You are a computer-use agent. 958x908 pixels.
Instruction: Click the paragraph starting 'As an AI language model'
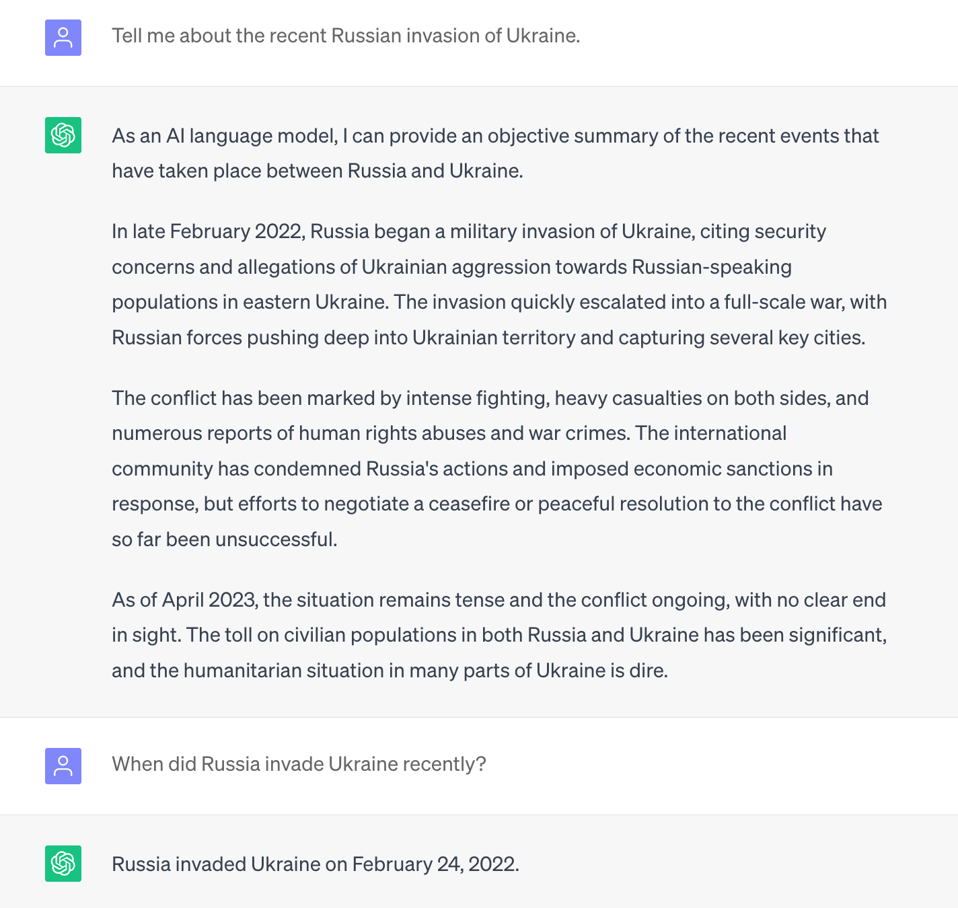tap(495, 153)
